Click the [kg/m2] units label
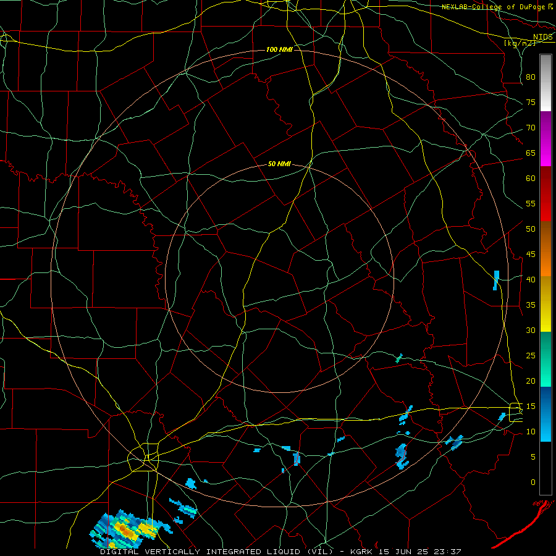 [520, 43]
